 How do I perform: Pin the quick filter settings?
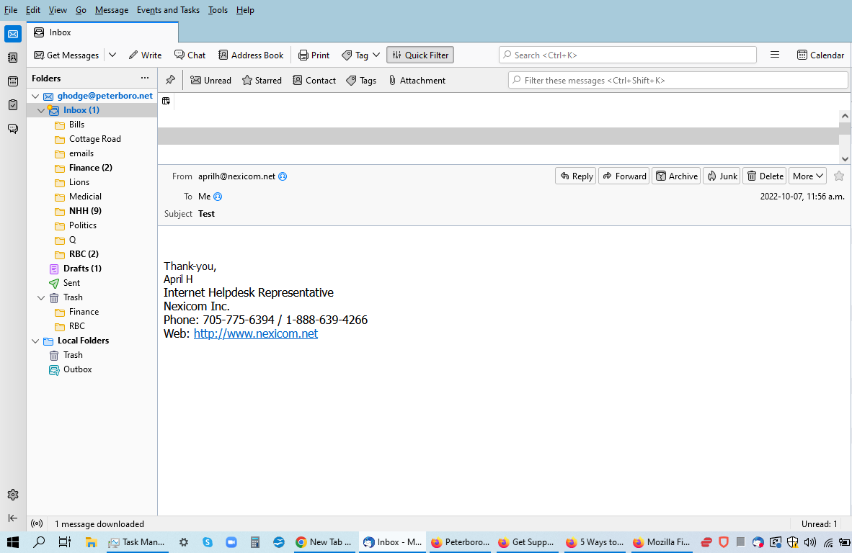[x=171, y=81]
